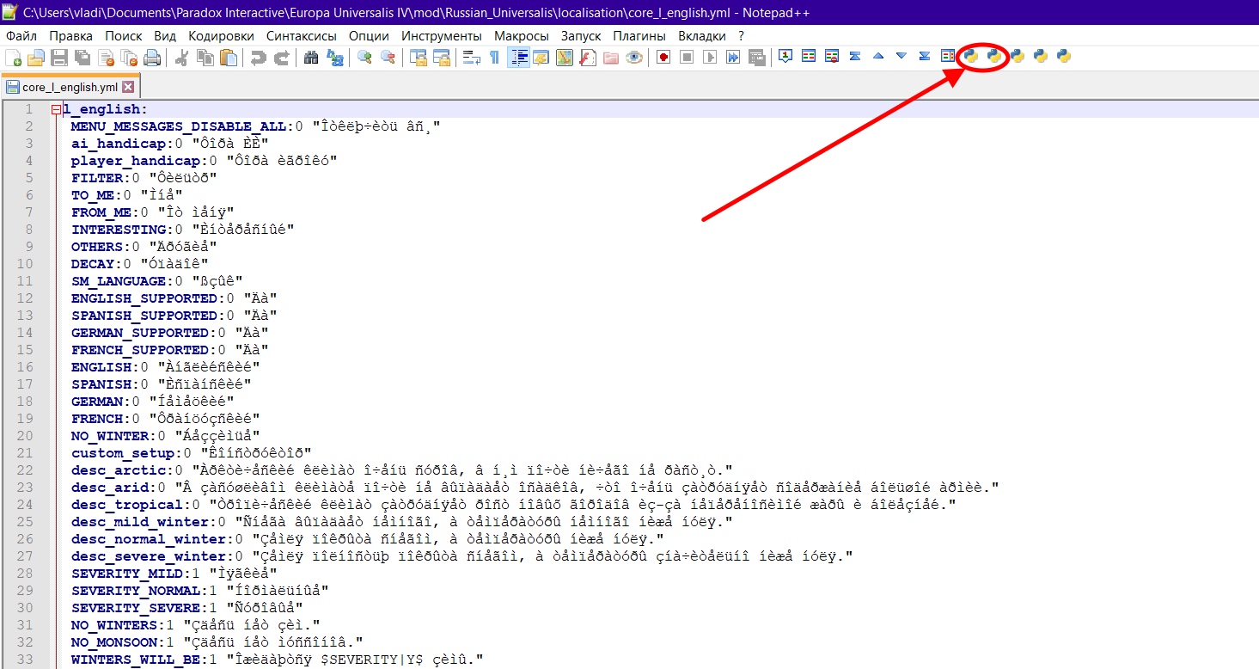Toggle word wrap in the toolbar
Viewport: 1259px width, 669px height.
click(471, 58)
